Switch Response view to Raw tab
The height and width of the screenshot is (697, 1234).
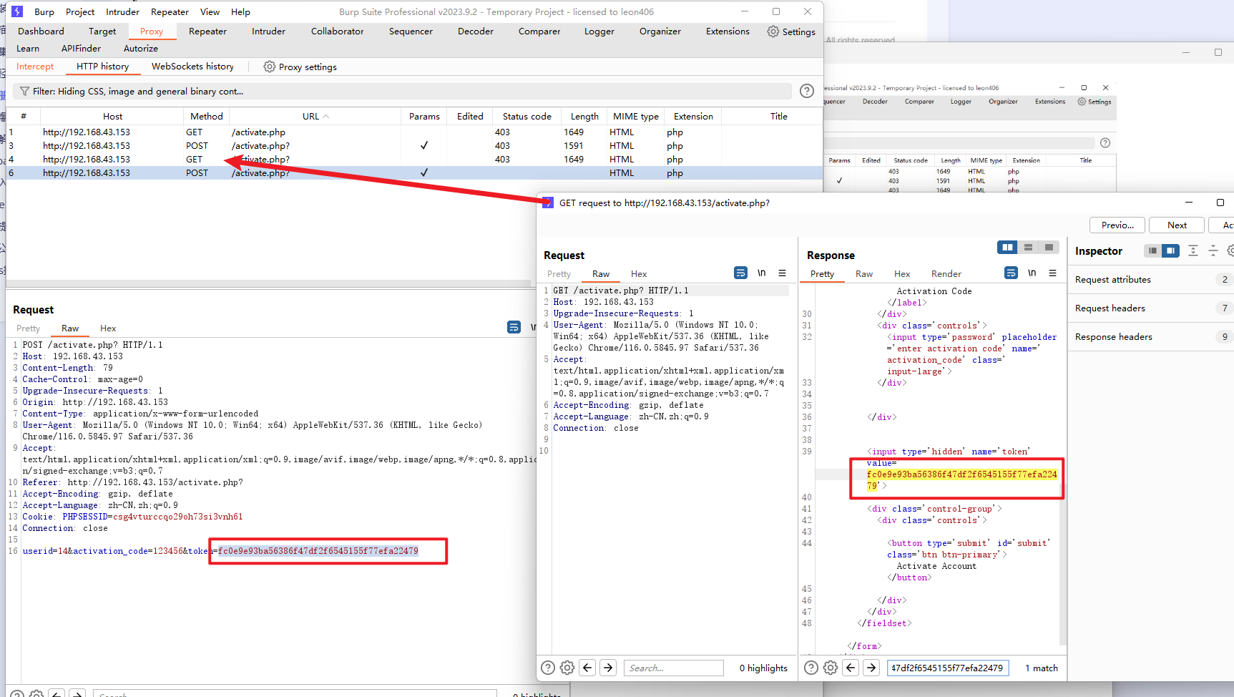tap(864, 274)
